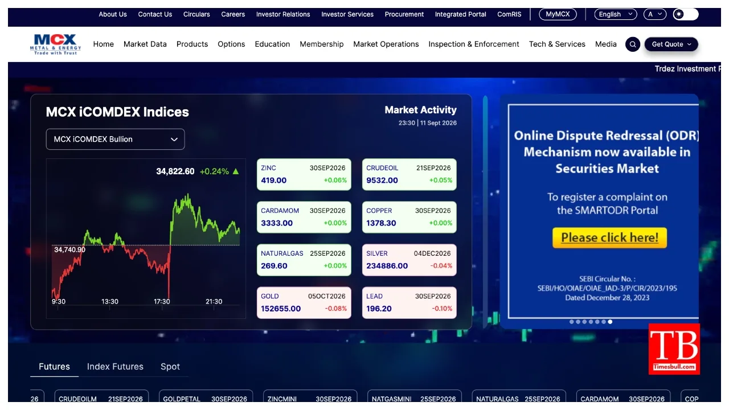729x410 pixels.
Task: Toggle the dark mode theme switch
Action: 685,14
